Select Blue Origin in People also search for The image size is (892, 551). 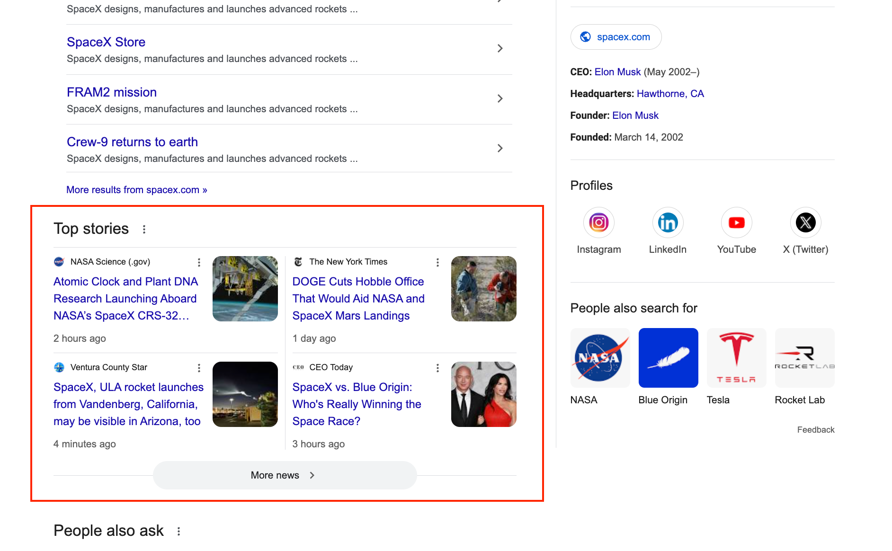(668, 358)
